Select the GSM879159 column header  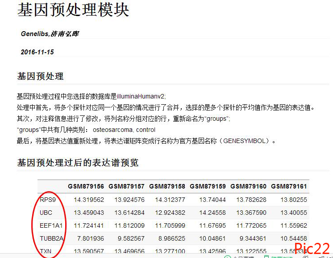[208, 186]
